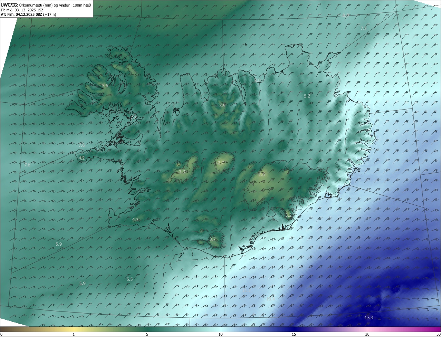Screen dimensions: 441x337
Task: Click the 7.3 value offshore northeast
Action: [363, 28]
